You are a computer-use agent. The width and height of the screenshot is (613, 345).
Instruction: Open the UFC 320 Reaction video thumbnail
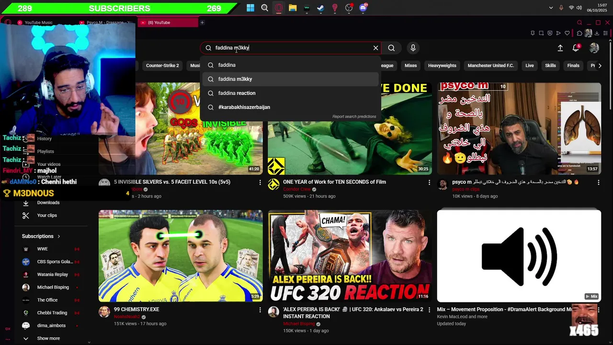tap(350, 256)
